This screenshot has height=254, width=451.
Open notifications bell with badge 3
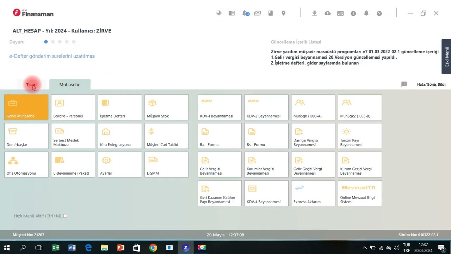point(245,13)
